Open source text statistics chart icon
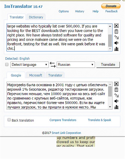The width and height of the screenshot is (125, 159). tap(116, 49)
